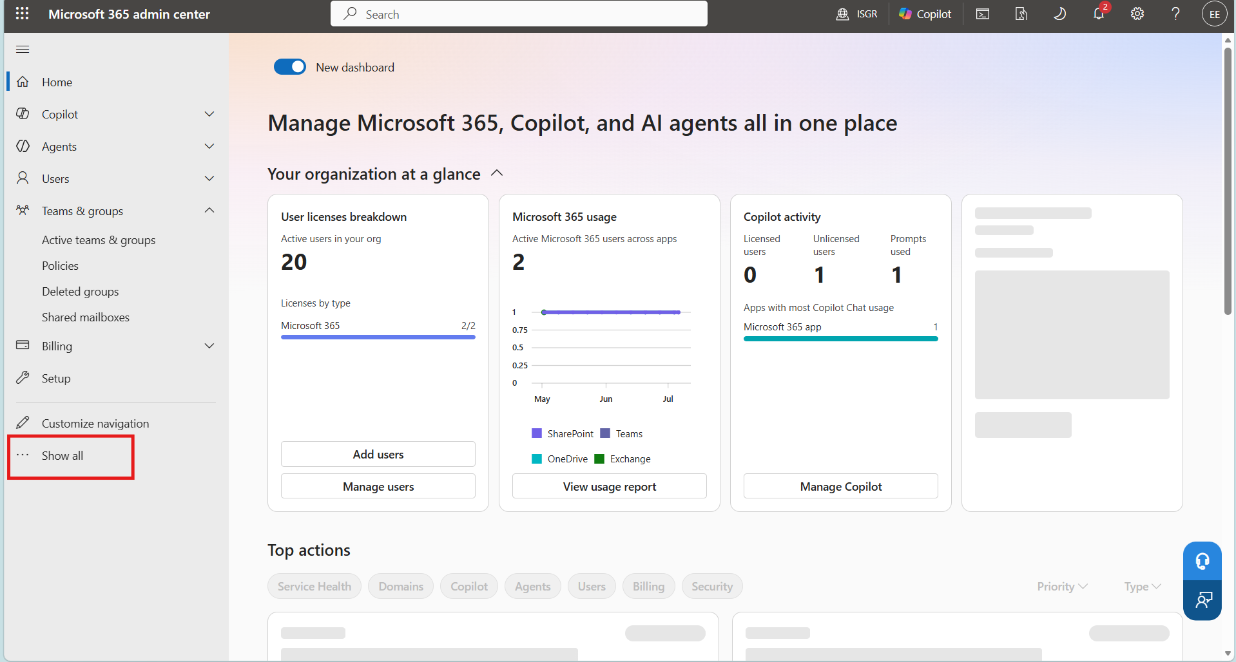This screenshot has height=662, width=1236.
Task: Select the Agents filter chip
Action: tap(533, 586)
